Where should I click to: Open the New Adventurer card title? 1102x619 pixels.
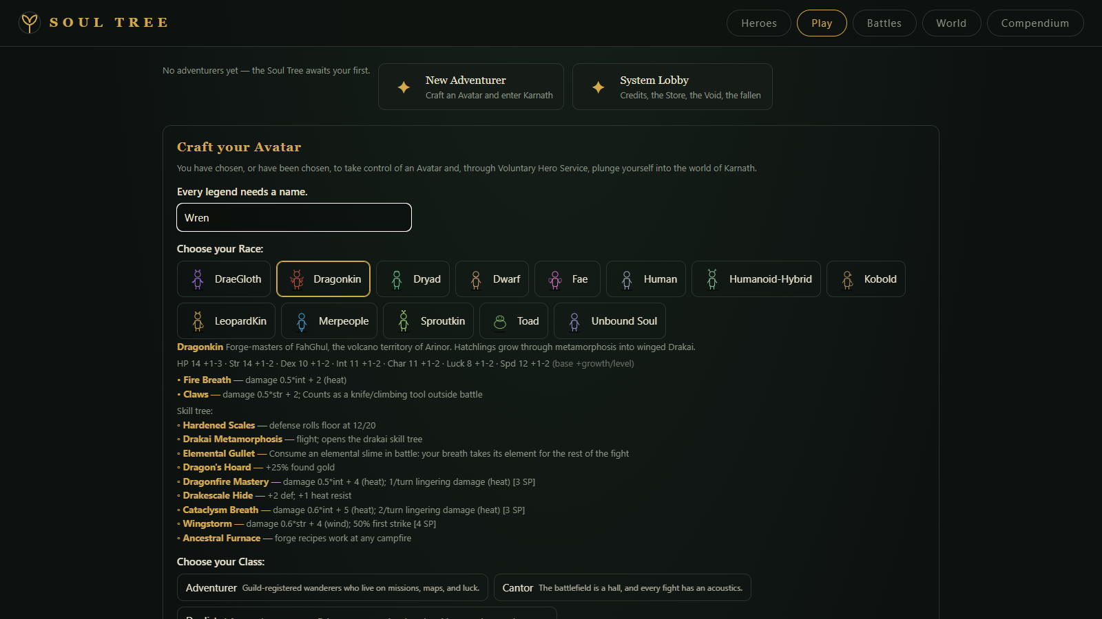click(x=466, y=80)
